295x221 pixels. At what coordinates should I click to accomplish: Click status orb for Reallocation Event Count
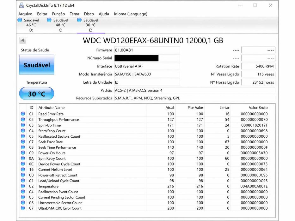(x=23, y=192)
